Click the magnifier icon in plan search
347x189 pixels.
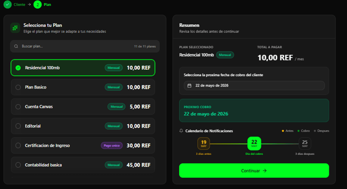[x=16, y=46]
